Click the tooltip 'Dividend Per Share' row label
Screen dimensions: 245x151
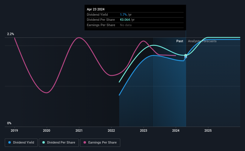101,20
